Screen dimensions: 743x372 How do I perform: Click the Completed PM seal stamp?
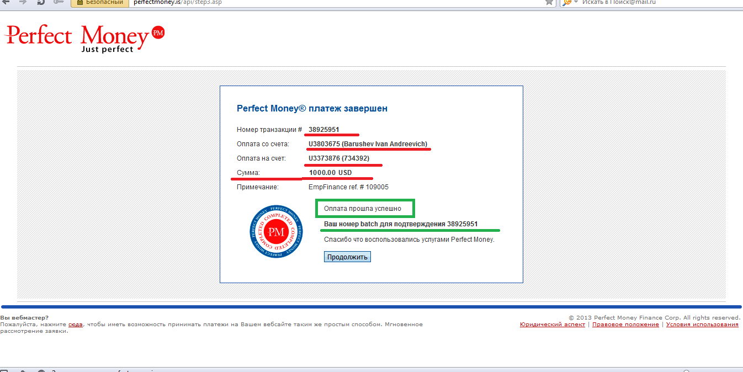[x=276, y=231]
